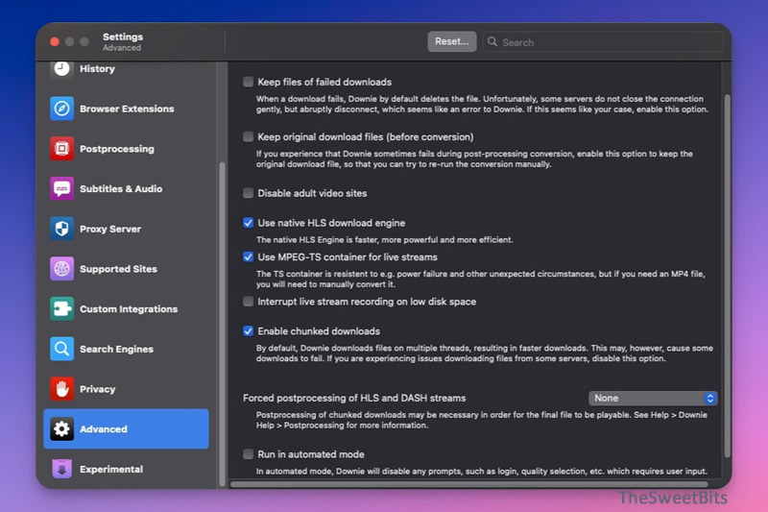Show the Supported Sites pane
Screen dimensions: 768x512
[127, 269]
